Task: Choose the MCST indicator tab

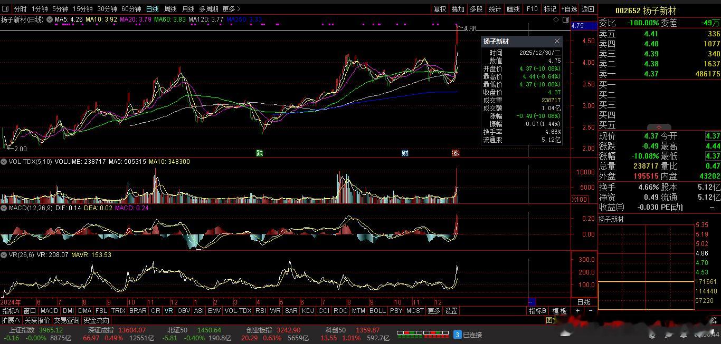Action: 415,311
